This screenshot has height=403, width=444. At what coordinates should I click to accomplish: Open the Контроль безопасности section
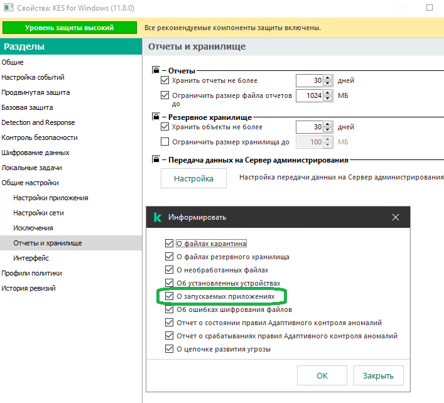pos(71,137)
